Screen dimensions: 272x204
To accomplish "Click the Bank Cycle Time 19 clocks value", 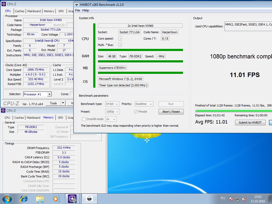I will pyautogui.click(x=64, y=176).
